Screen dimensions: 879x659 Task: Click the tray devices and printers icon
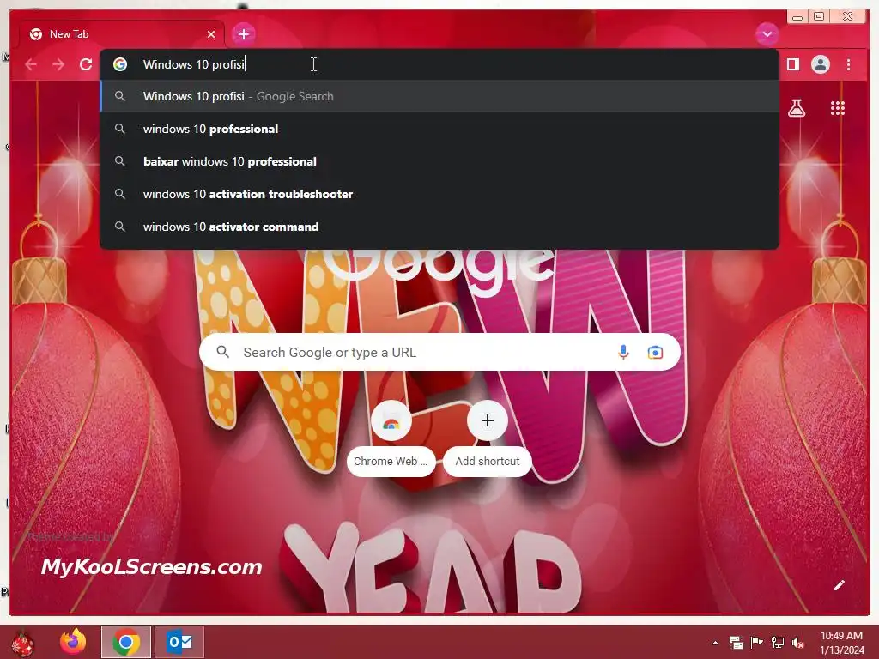click(x=736, y=643)
